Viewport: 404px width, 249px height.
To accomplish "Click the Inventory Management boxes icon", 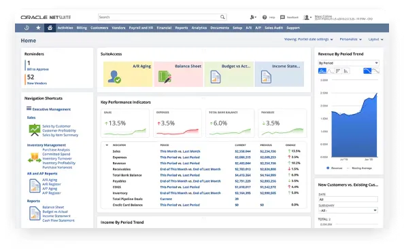I will coord(35,157).
